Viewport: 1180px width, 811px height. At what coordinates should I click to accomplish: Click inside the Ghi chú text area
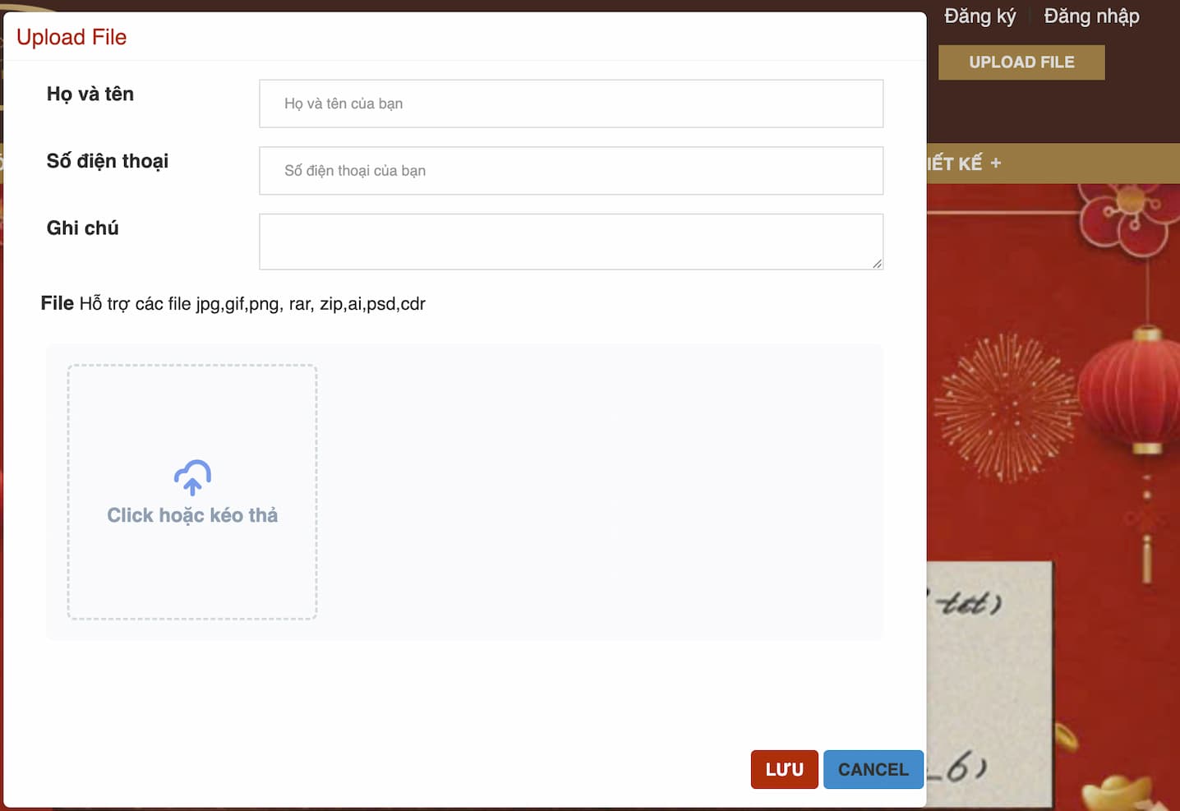click(x=570, y=242)
